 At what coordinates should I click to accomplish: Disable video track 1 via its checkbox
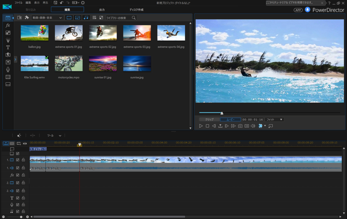pyautogui.click(x=18, y=160)
